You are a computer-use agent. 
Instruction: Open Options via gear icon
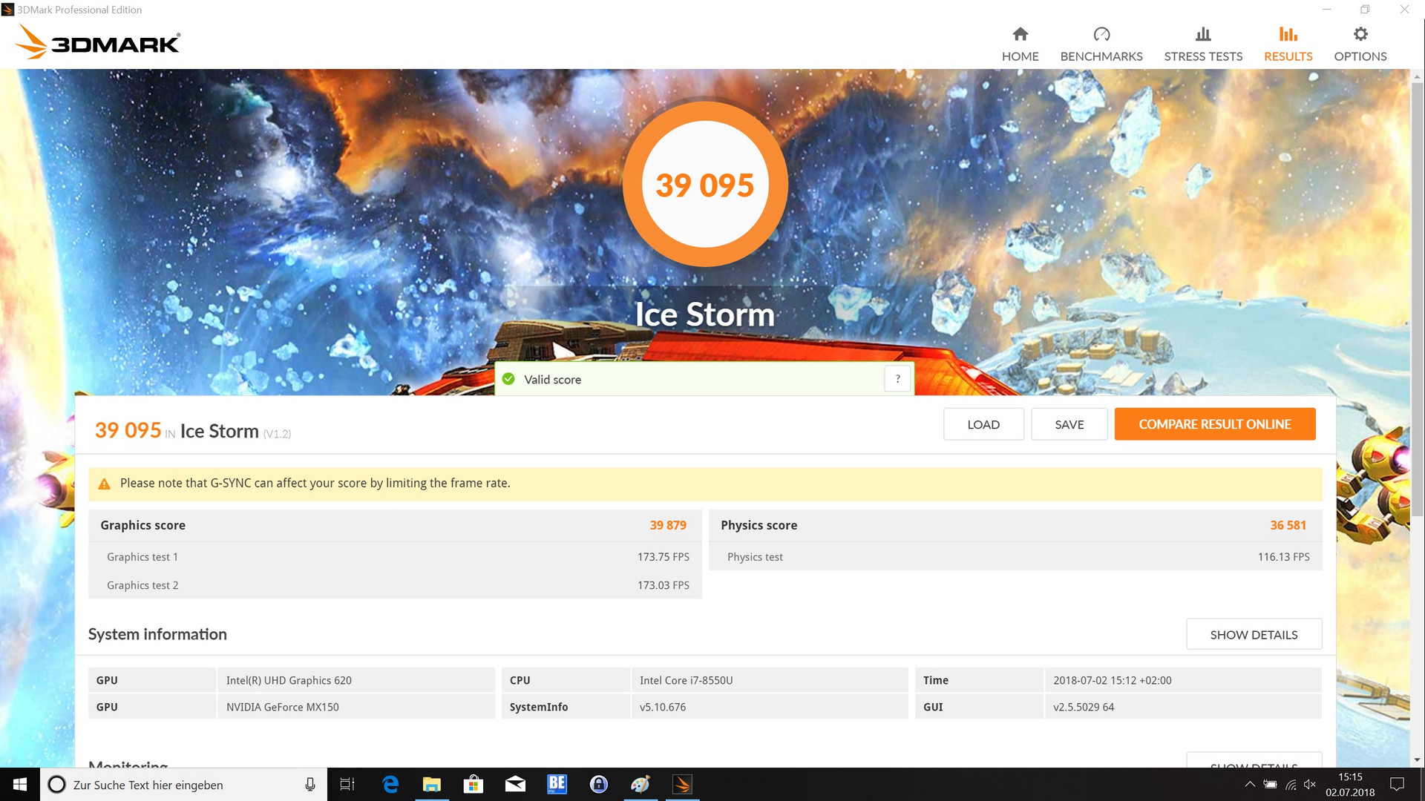(1360, 34)
